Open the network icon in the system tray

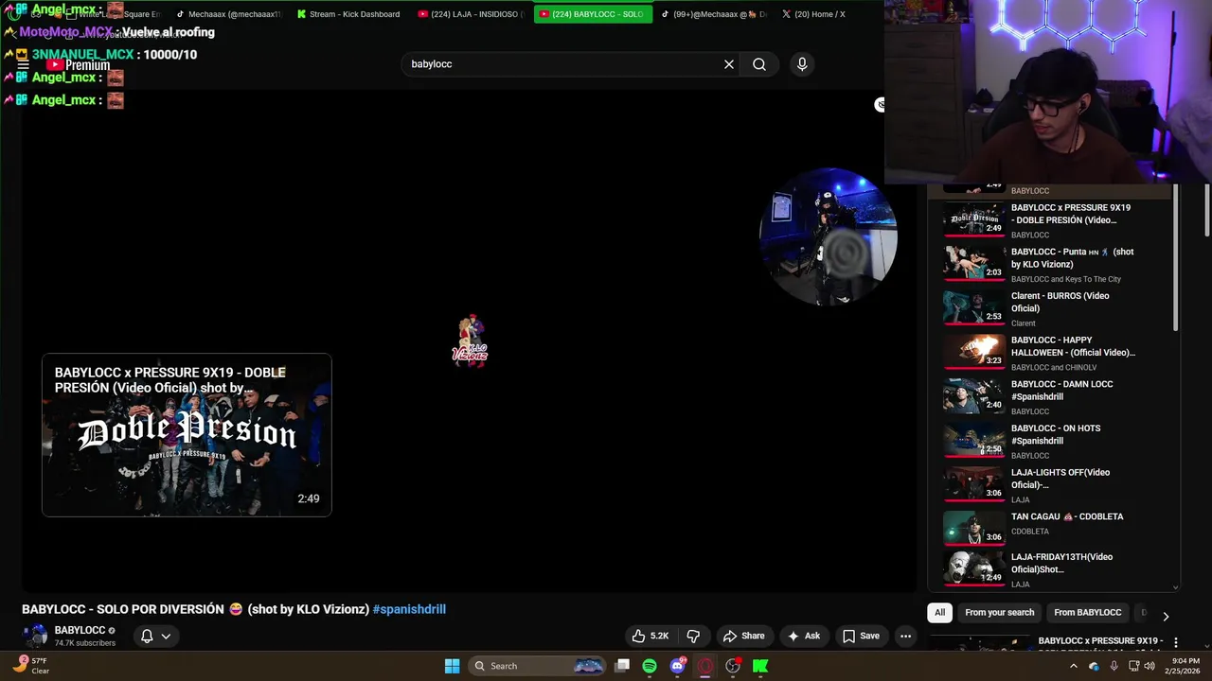coord(1132,666)
